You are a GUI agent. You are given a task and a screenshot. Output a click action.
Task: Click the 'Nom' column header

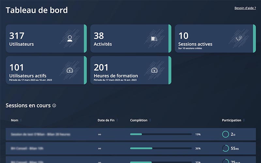pos(15,120)
